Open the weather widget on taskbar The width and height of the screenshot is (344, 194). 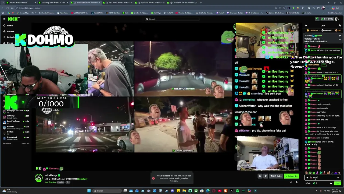[9, 191]
